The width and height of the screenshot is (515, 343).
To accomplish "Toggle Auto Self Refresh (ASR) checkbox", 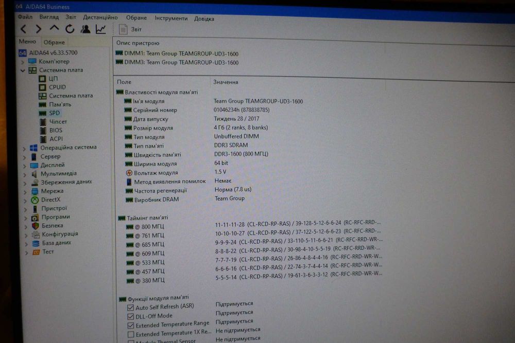I will click(130, 308).
